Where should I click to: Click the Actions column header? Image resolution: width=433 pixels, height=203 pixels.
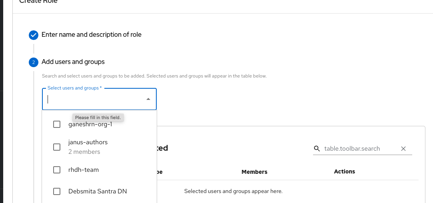[344, 171]
